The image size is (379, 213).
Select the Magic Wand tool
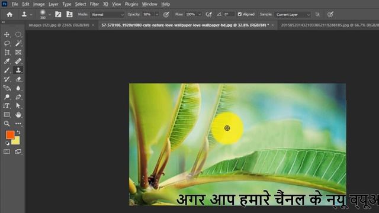[x=18, y=43]
